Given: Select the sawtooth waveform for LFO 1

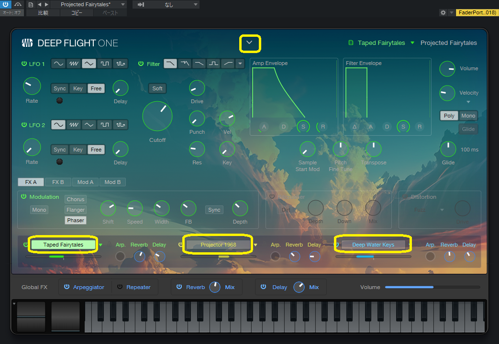Looking at the screenshot, I should (74, 64).
